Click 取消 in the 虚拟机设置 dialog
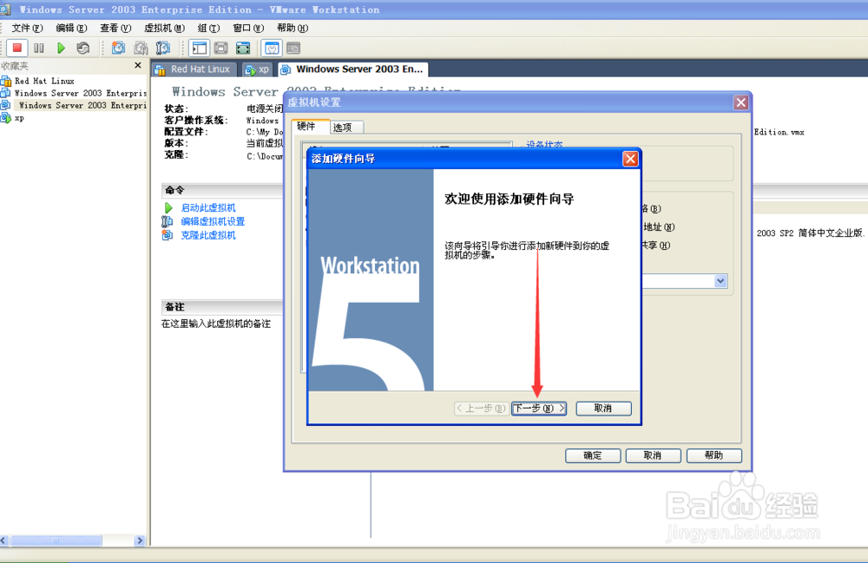The image size is (868, 563). coord(654,455)
